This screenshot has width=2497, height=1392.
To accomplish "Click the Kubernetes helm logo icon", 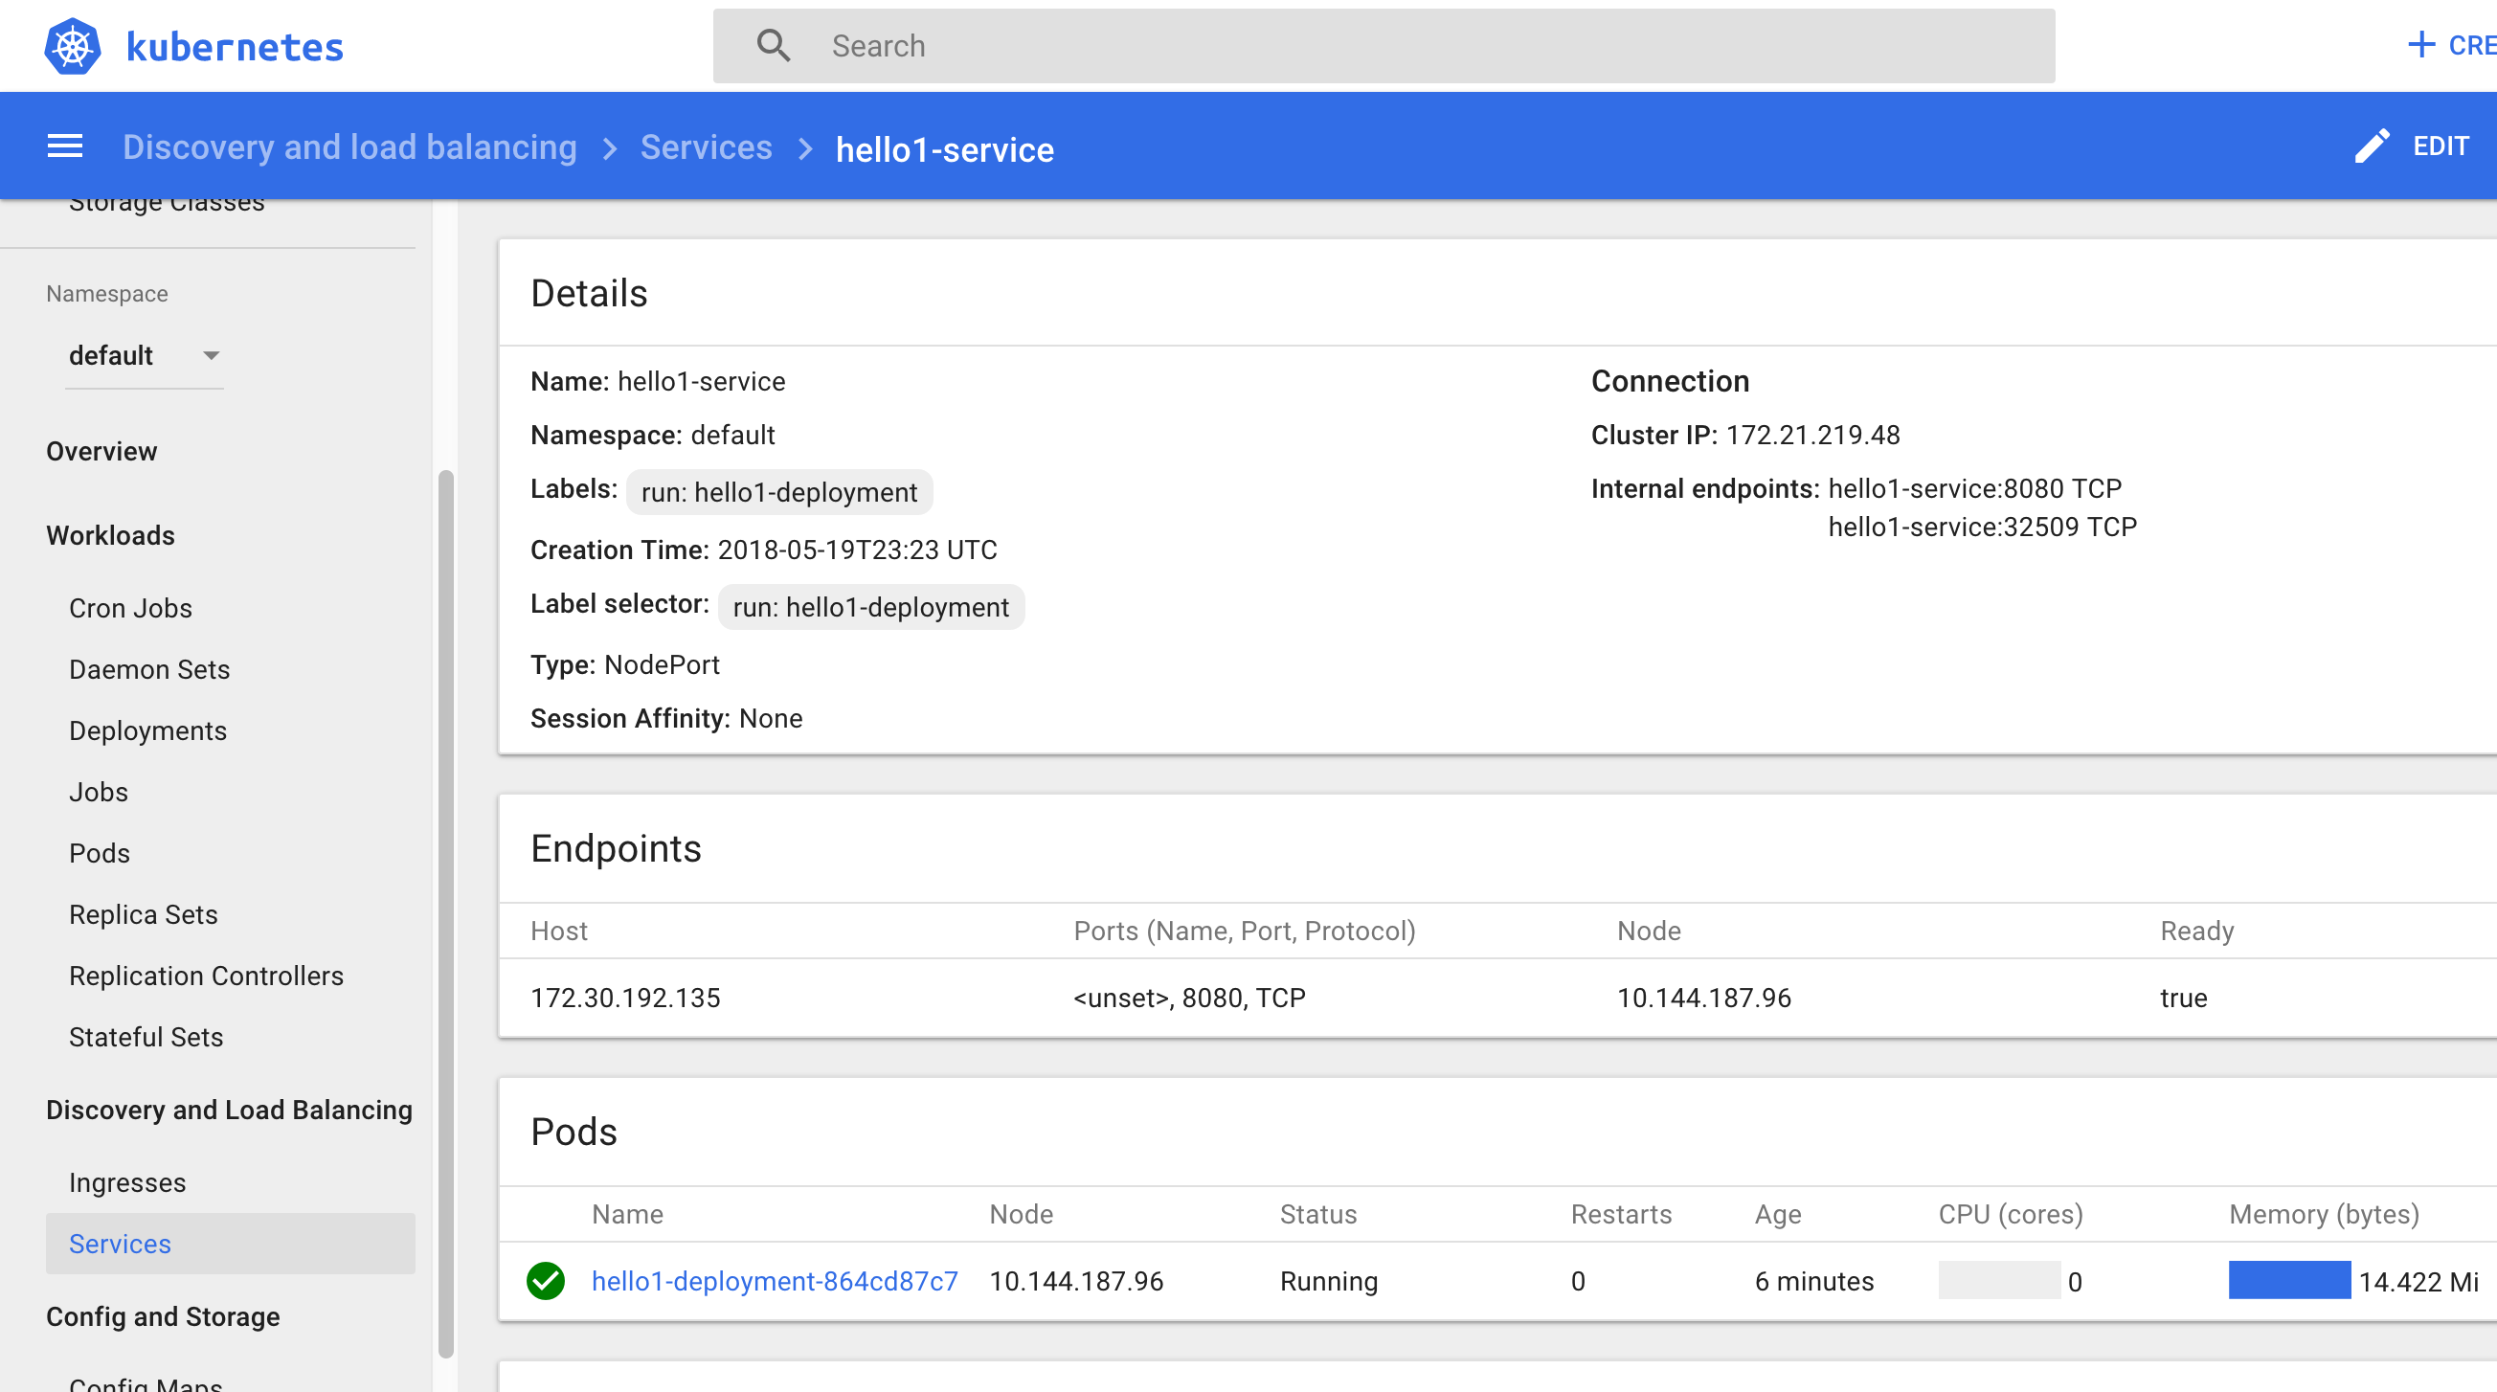I will click(73, 46).
